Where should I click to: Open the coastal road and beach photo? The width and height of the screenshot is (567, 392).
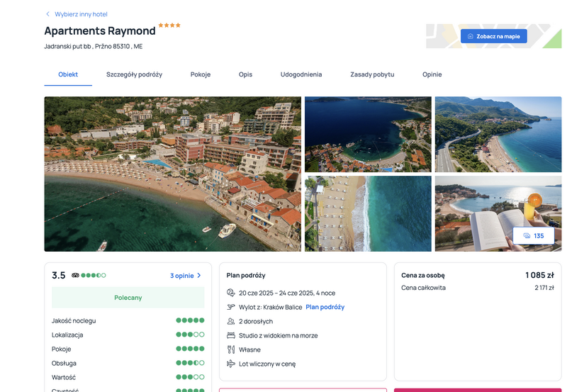[x=498, y=134]
